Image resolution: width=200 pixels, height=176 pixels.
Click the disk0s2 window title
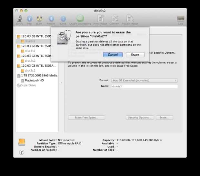[100, 11]
